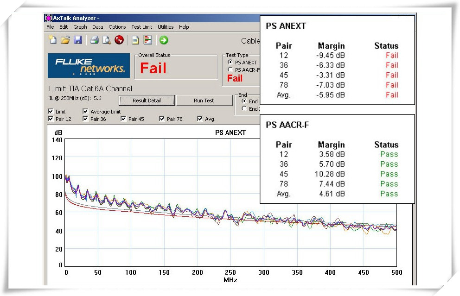The image size is (460, 296).
Task: Click the -7.03 dB margin for pair 78
Action: tap(330, 85)
